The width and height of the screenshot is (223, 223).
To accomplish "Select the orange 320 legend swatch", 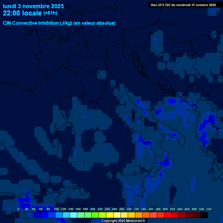I will [139, 215].
